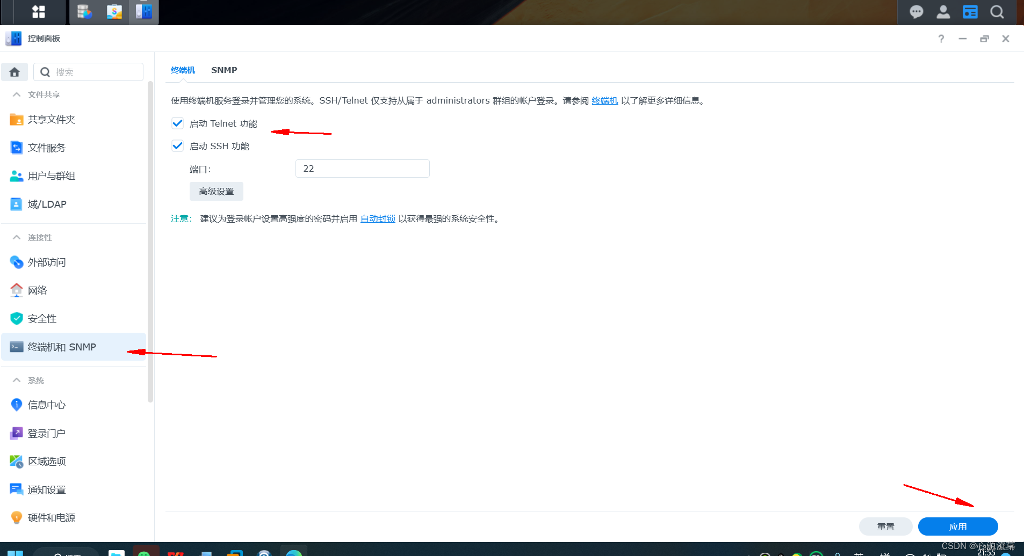1024x556 pixels.
Task: Select the 安全性 sidebar item
Action: coord(41,318)
